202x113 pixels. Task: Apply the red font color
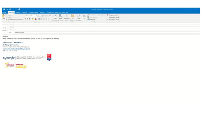tap(36, 19)
